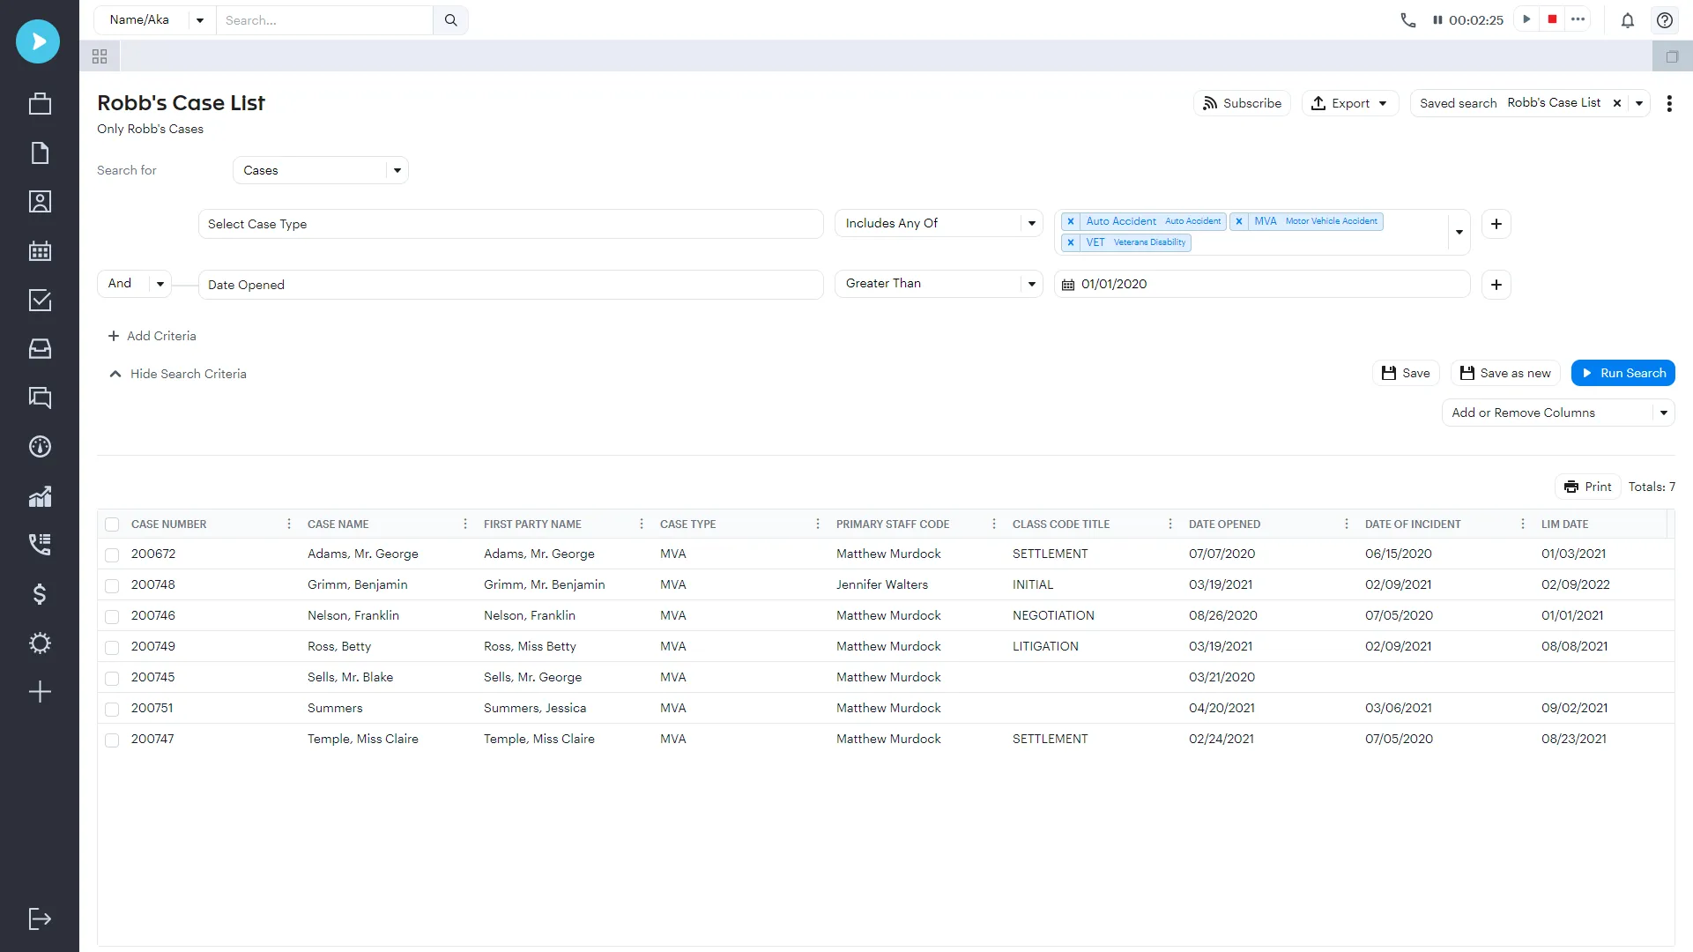This screenshot has width=1693, height=952.
Task: Click the logout icon at sidebar bottom
Action: click(x=40, y=919)
